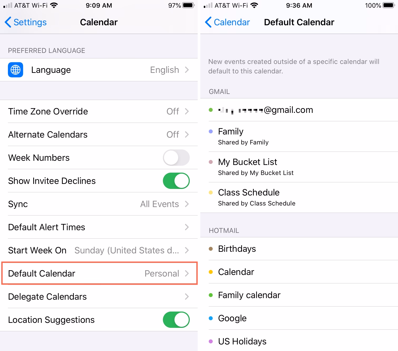This screenshot has height=351, width=398.
Task: Tap the pink dot beside My Bucket List
Action: coord(211,162)
